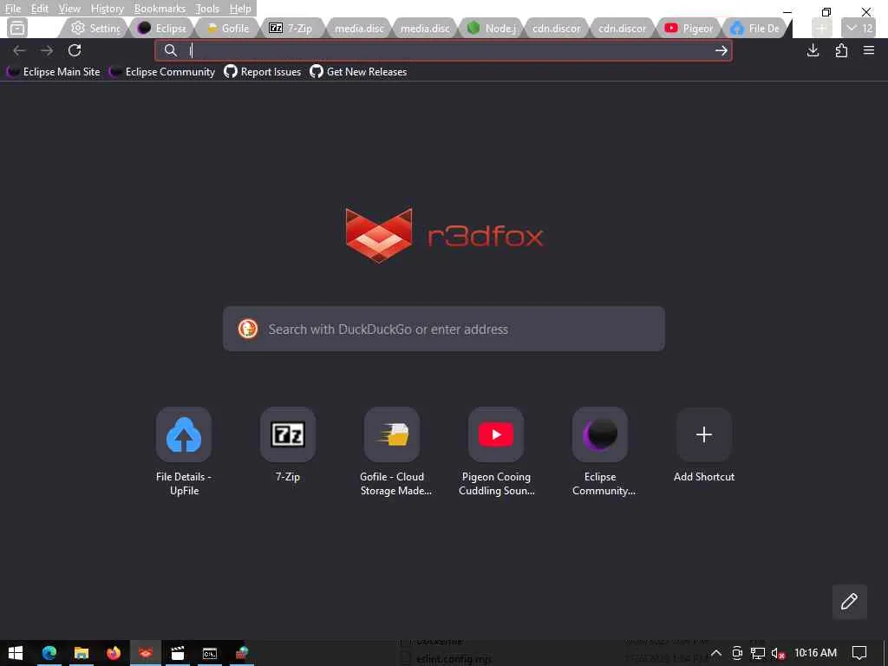
Task: Open the Help menu
Action: tap(240, 9)
